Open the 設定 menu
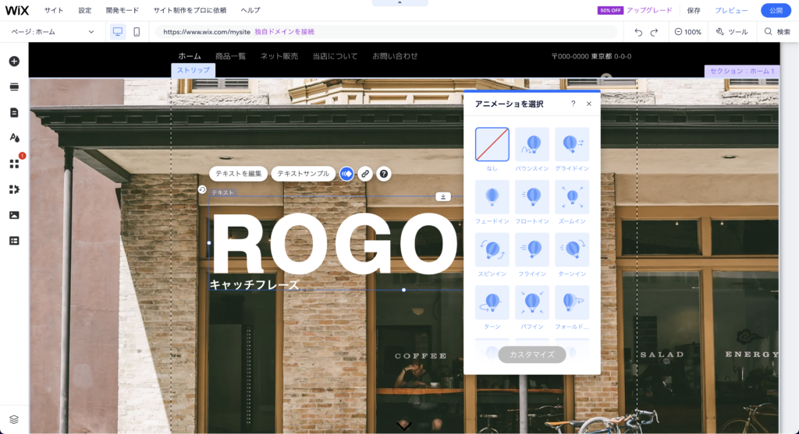Image resolution: width=799 pixels, height=434 pixels. point(85,10)
